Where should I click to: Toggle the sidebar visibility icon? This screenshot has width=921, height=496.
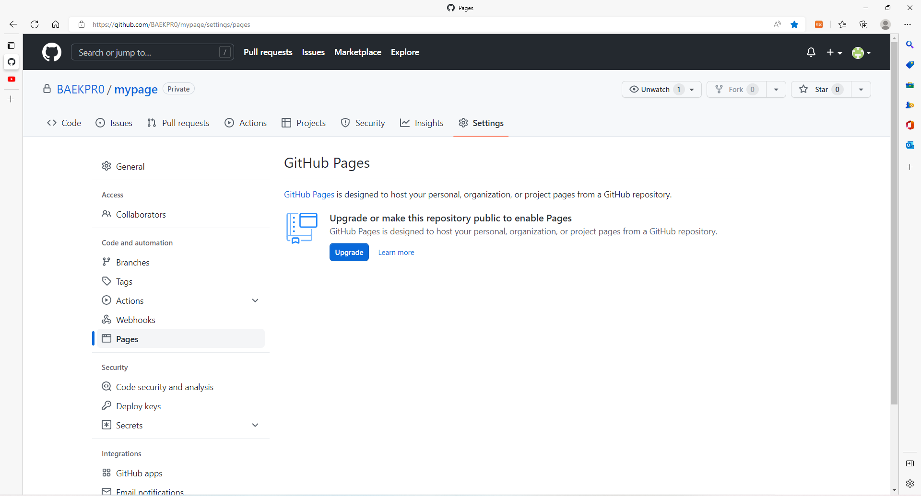pos(910,463)
